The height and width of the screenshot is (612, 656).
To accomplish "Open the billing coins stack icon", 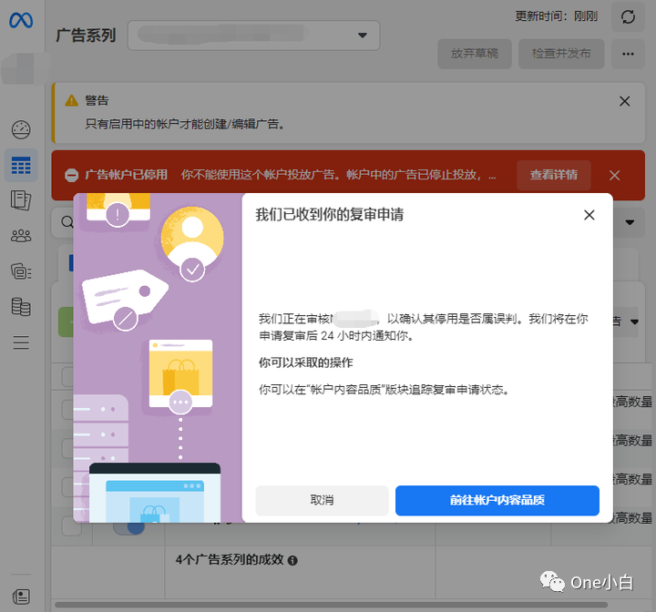I will coord(21,307).
